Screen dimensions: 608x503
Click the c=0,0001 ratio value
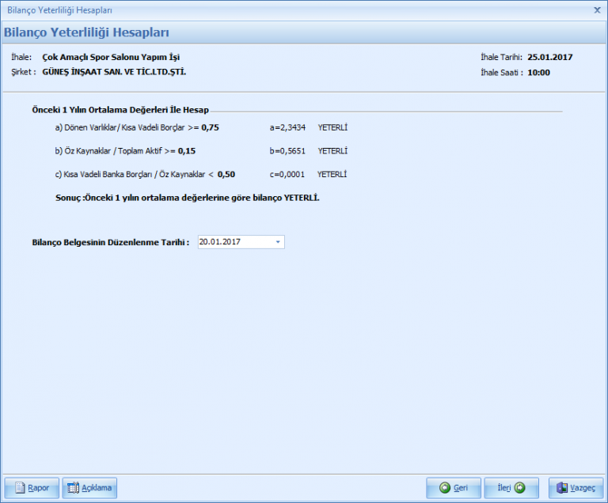click(288, 174)
